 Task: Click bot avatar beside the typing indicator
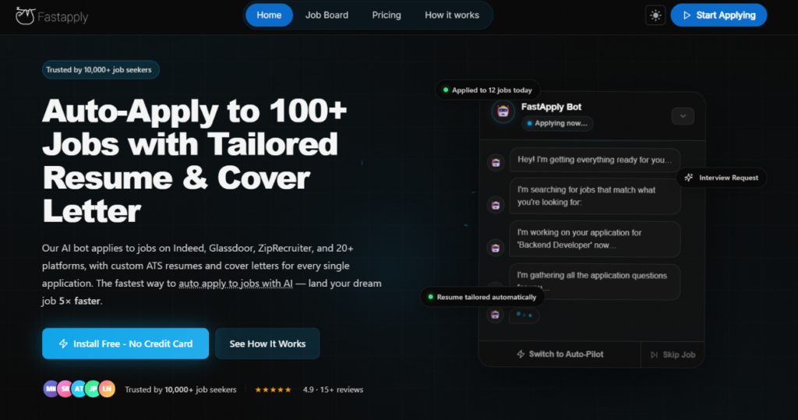495,315
